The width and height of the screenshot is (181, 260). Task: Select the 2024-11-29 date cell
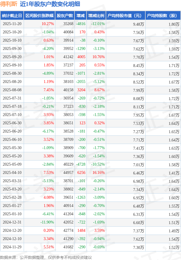12,247
